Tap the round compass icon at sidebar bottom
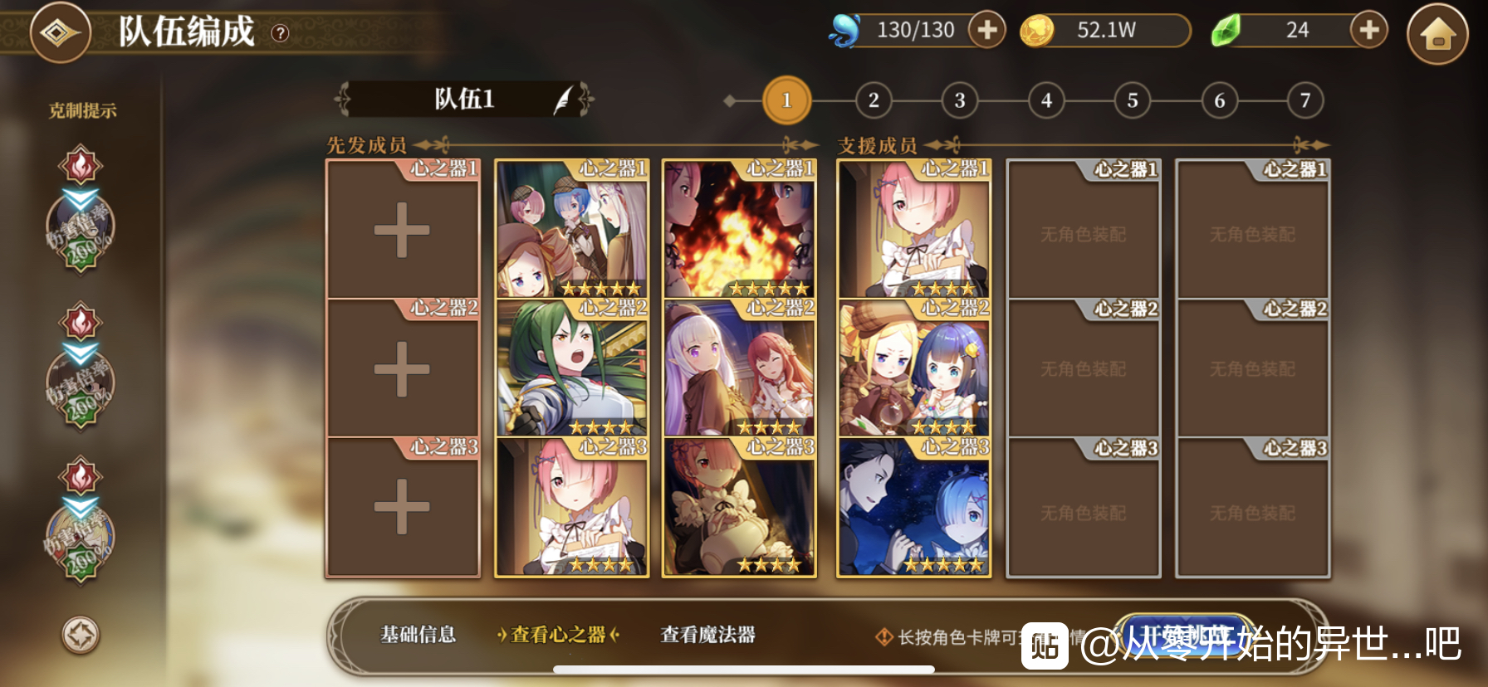 coord(81,636)
